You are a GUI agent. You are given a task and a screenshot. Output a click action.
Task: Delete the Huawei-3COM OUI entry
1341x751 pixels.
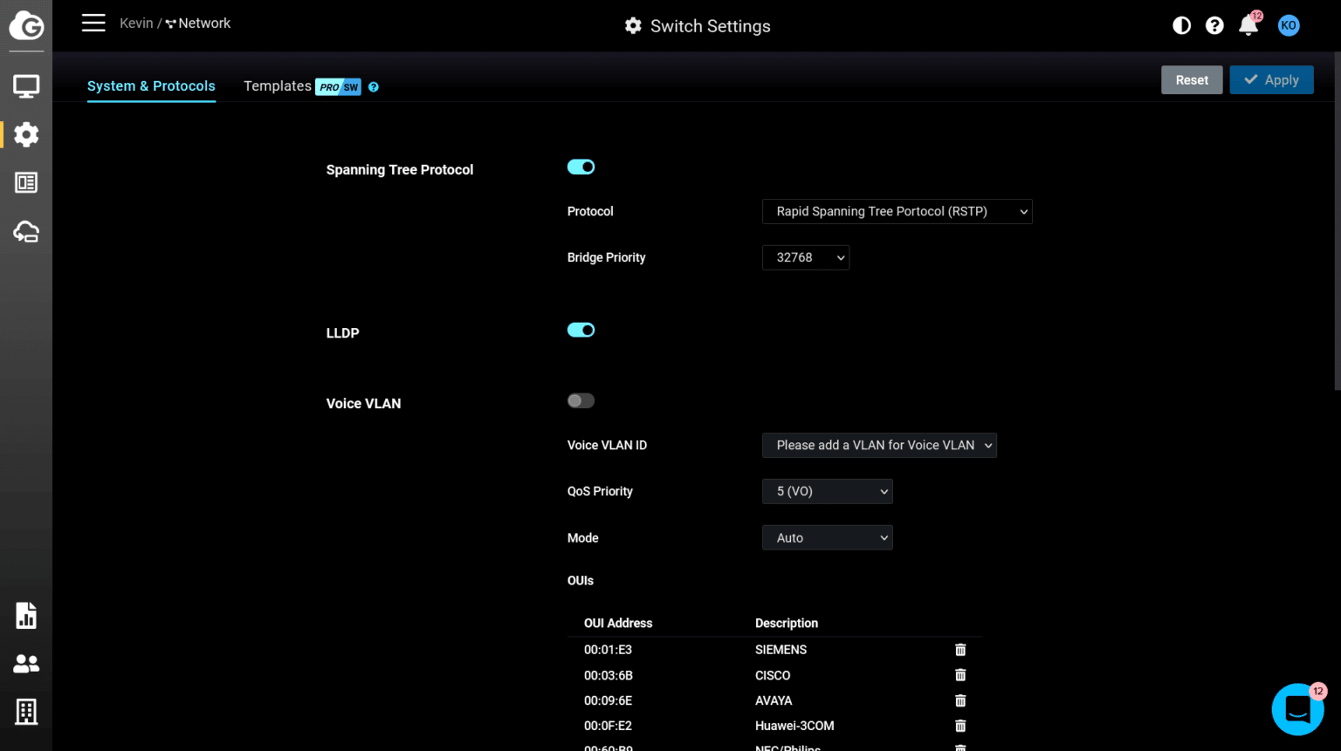960,726
